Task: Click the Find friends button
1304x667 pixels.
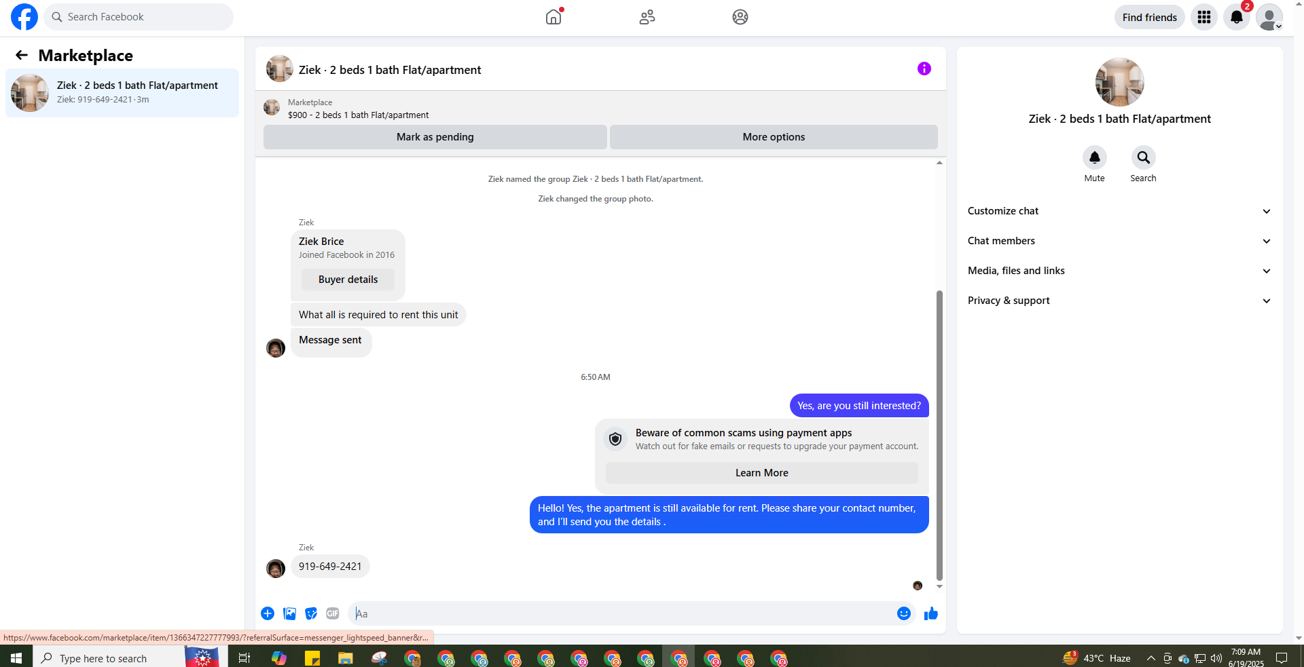Action: (1150, 17)
